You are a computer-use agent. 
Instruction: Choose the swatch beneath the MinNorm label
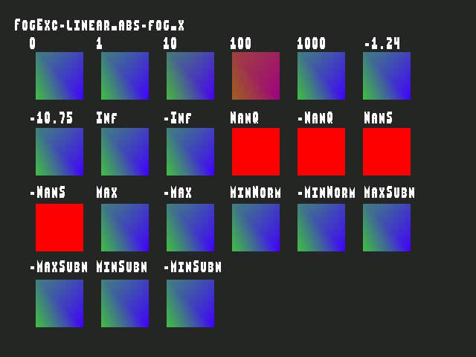click(x=256, y=228)
